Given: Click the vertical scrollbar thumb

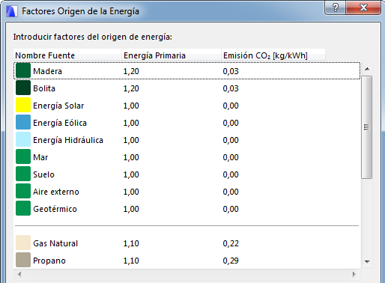Looking at the screenshot, I should (x=367, y=127).
